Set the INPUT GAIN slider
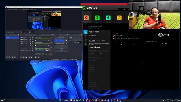The width and height of the screenshot is (181, 102). coord(121,44)
